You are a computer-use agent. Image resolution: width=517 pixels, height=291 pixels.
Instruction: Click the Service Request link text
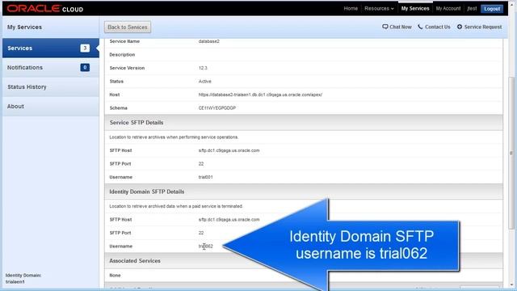coord(483,27)
